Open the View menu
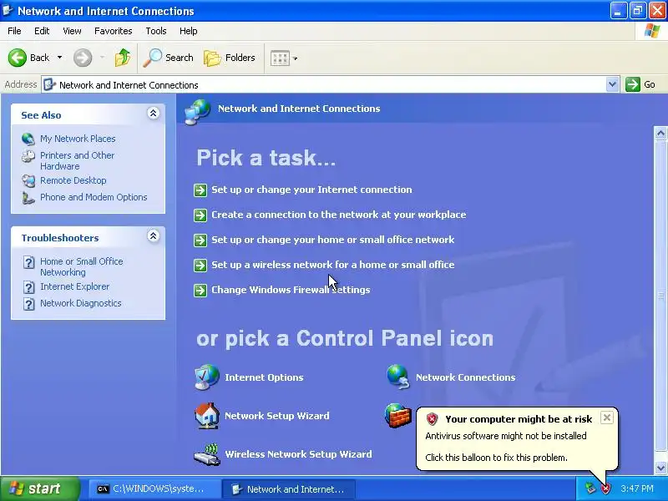The height and width of the screenshot is (501, 668). coord(72,31)
